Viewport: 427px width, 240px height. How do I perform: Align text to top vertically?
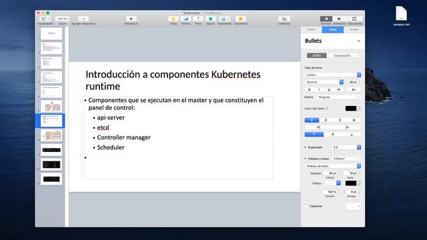tap(314, 135)
